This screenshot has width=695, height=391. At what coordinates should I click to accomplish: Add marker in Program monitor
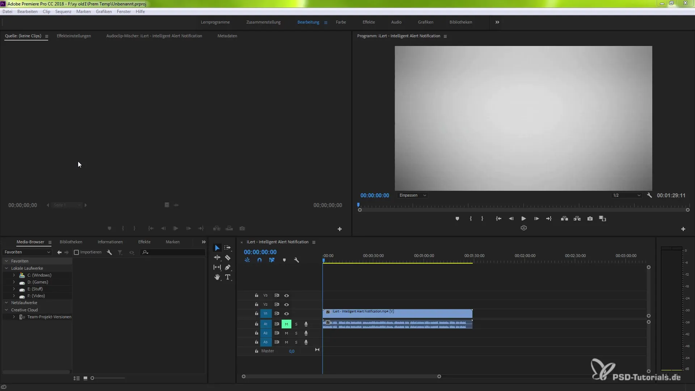[457, 219]
